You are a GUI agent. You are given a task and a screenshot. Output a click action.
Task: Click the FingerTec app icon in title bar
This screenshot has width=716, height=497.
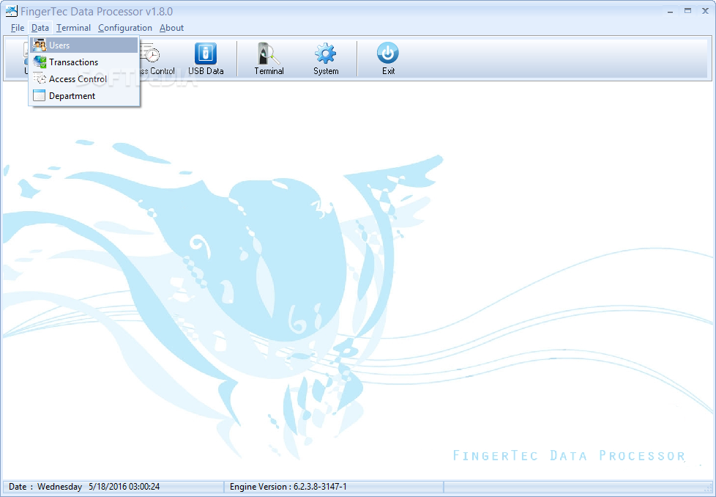pos(12,11)
